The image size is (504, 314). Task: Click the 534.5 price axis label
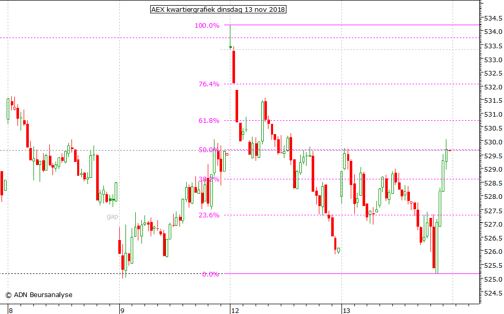(493, 19)
